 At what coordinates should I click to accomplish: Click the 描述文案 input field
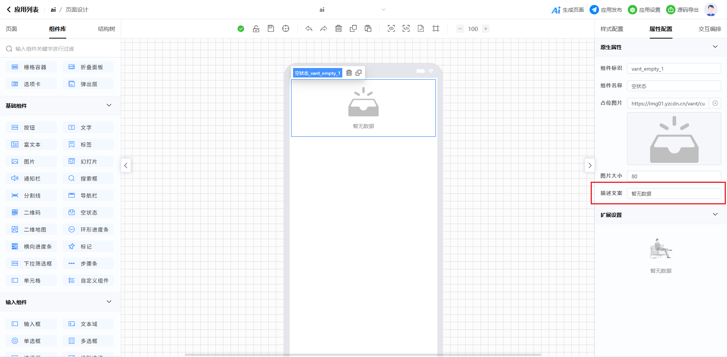point(674,193)
